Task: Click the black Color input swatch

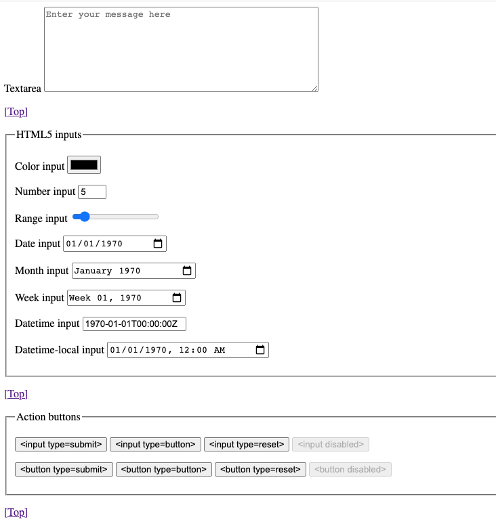Action: tap(84, 165)
